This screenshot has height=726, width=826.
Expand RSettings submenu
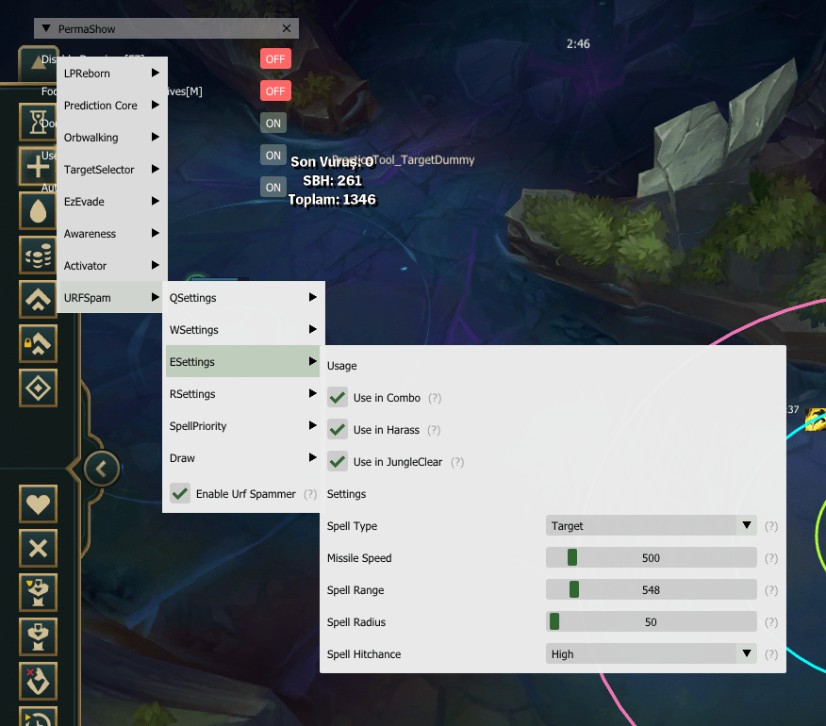tap(243, 394)
